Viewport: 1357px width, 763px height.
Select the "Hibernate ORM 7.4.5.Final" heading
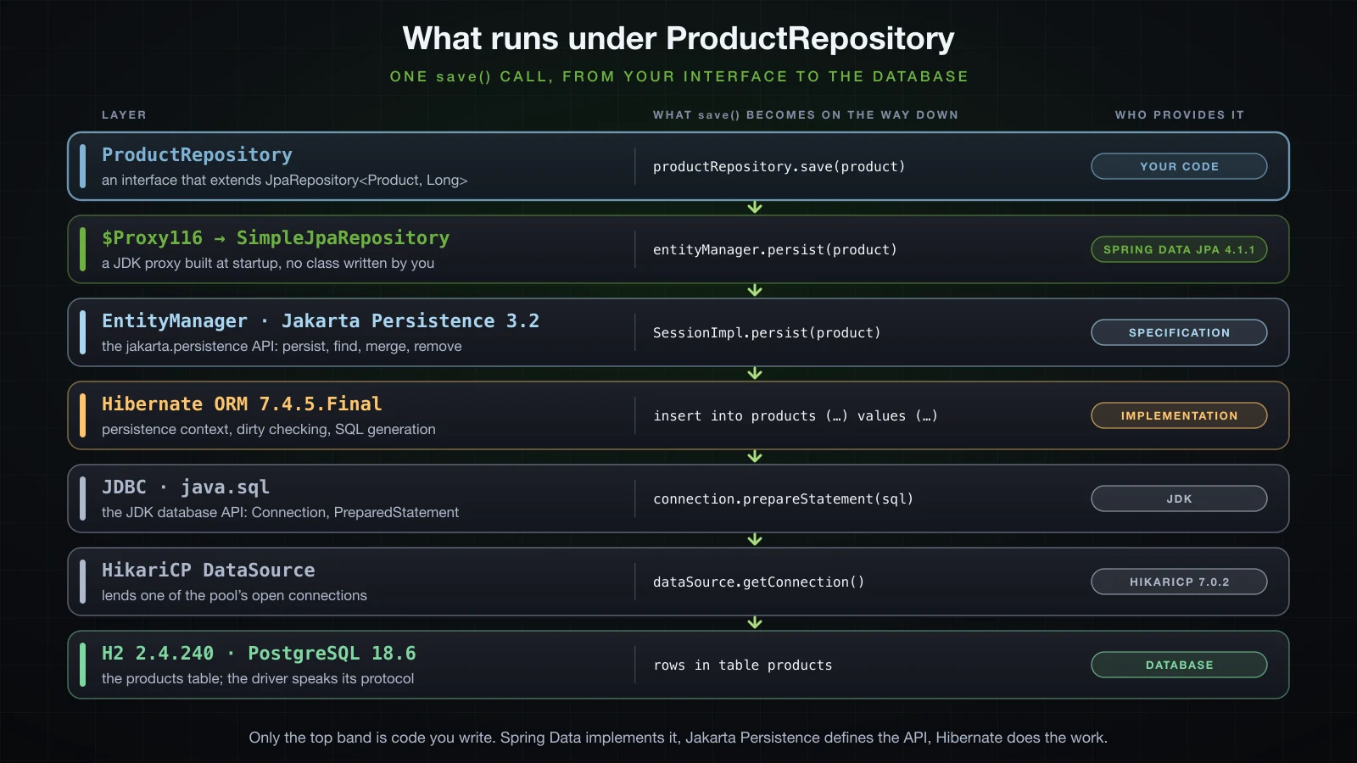242,404
